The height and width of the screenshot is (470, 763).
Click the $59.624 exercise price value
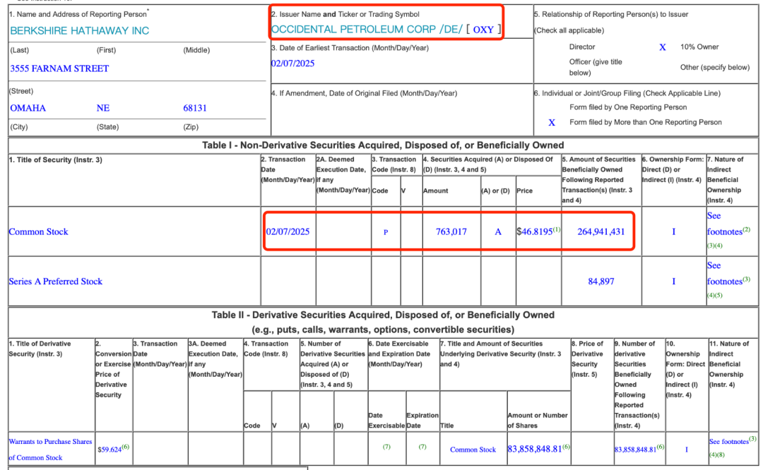pos(110,450)
